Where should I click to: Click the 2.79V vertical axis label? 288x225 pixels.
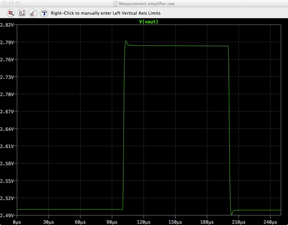coord(7,43)
